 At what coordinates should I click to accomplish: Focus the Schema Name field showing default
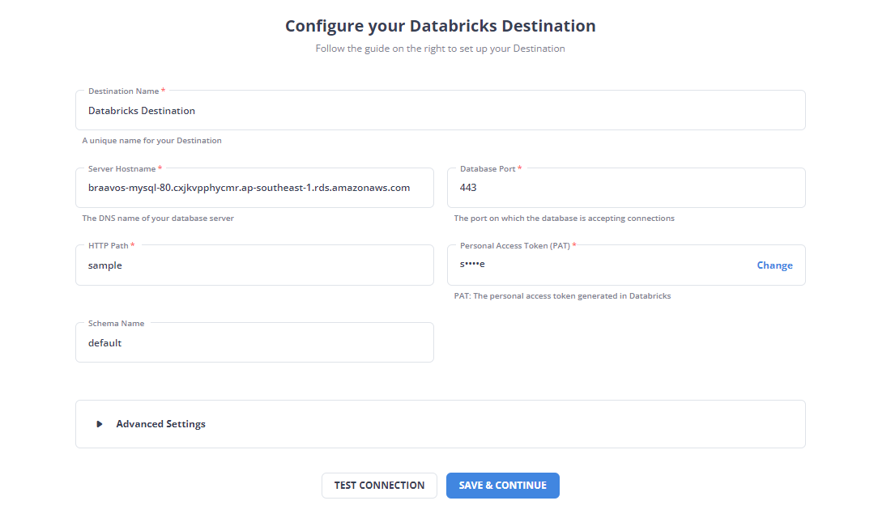click(255, 342)
